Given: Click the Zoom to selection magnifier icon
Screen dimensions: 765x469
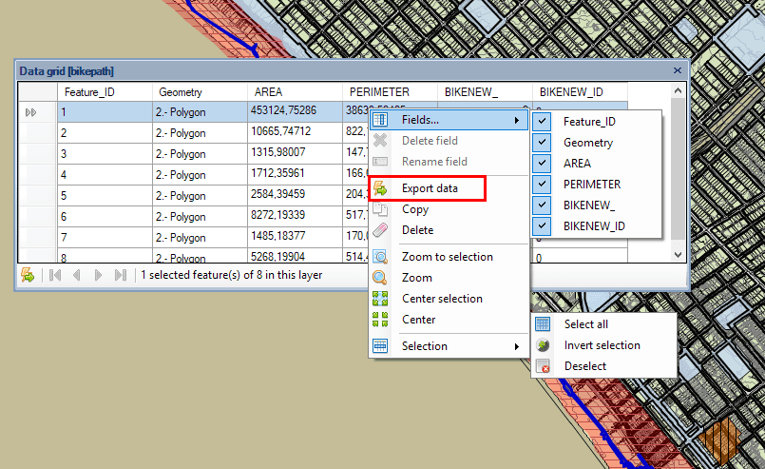Looking at the screenshot, I should coord(380,257).
